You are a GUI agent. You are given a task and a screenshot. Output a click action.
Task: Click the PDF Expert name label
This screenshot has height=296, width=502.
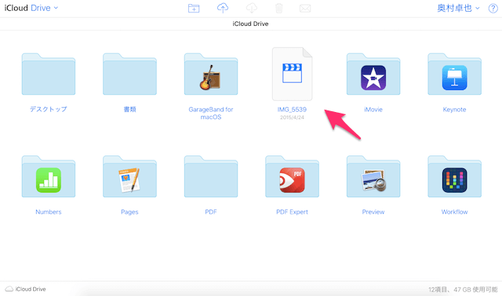tap(292, 211)
